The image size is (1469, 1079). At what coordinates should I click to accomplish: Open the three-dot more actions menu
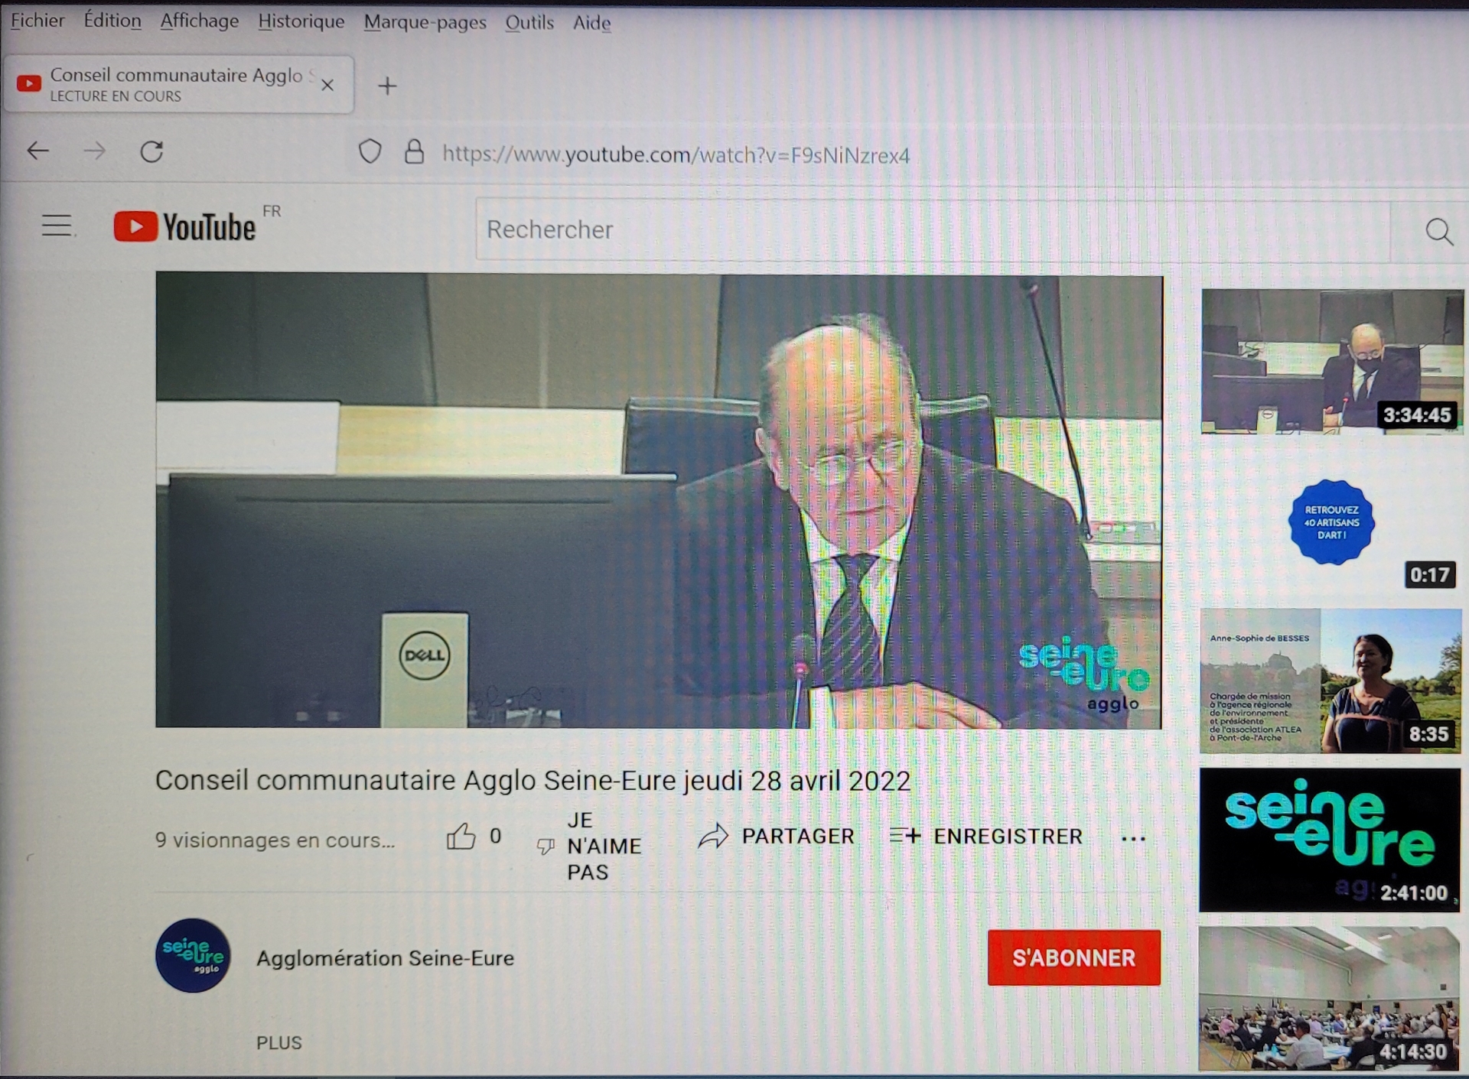[1133, 839]
